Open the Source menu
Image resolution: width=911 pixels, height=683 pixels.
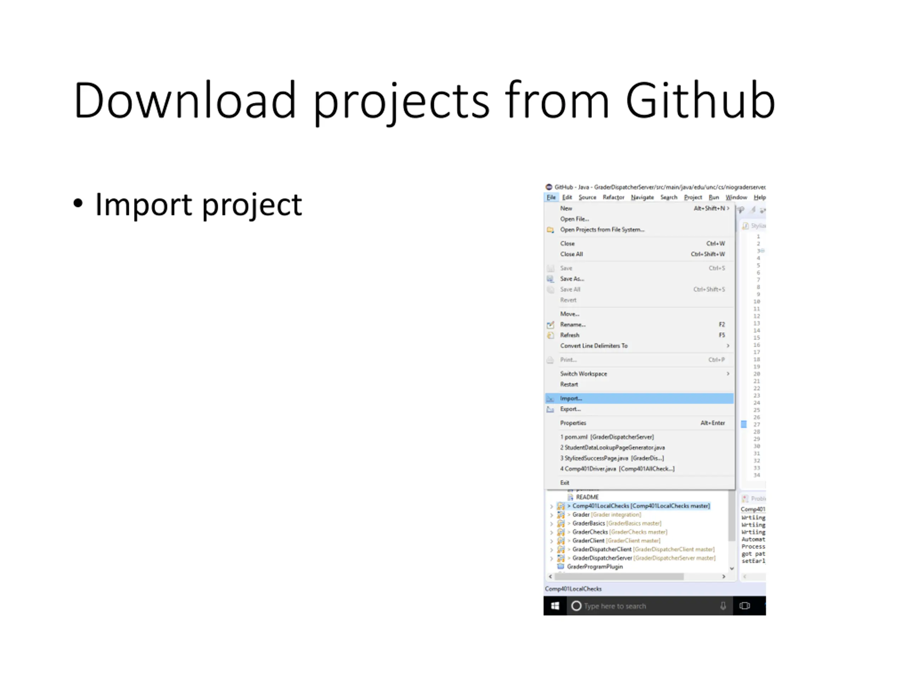587,197
